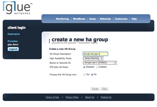Open the Contact Us link

tap(106, 97)
